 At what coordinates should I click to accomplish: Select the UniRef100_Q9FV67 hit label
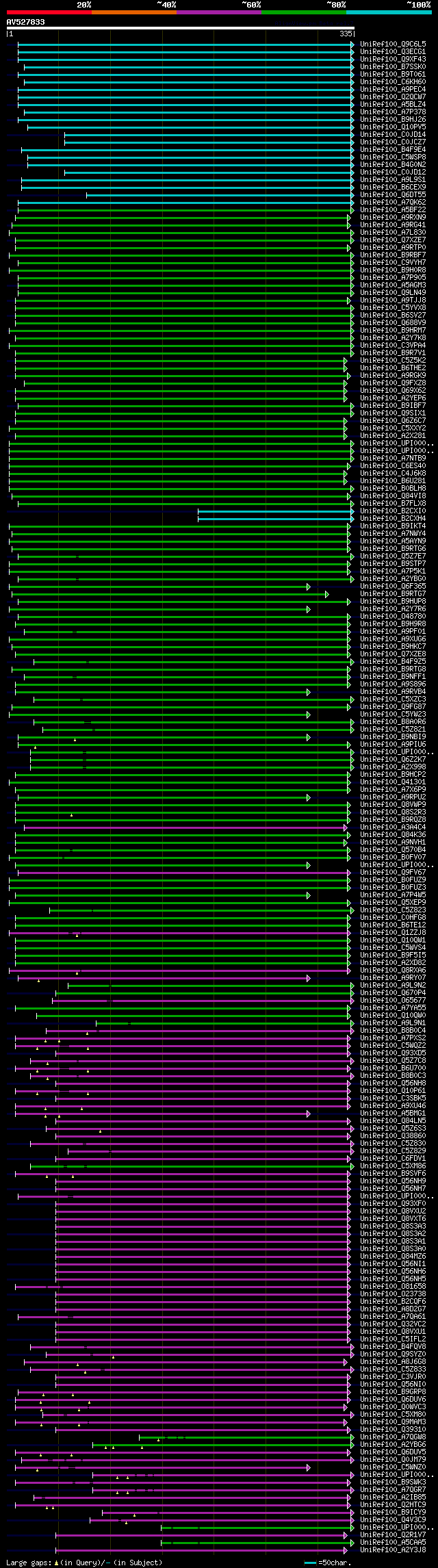(x=393, y=873)
